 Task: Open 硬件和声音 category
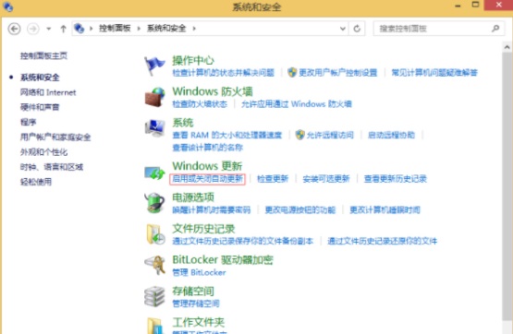[40, 107]
